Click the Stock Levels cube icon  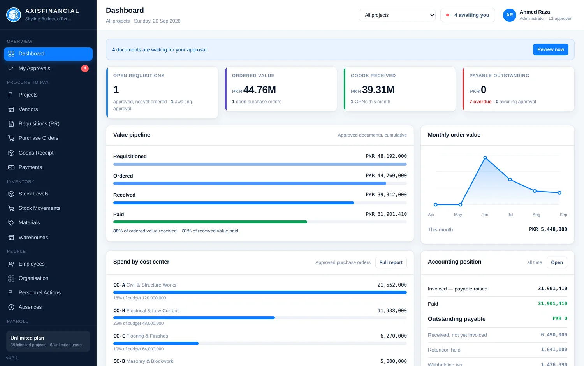coord(11,194)
